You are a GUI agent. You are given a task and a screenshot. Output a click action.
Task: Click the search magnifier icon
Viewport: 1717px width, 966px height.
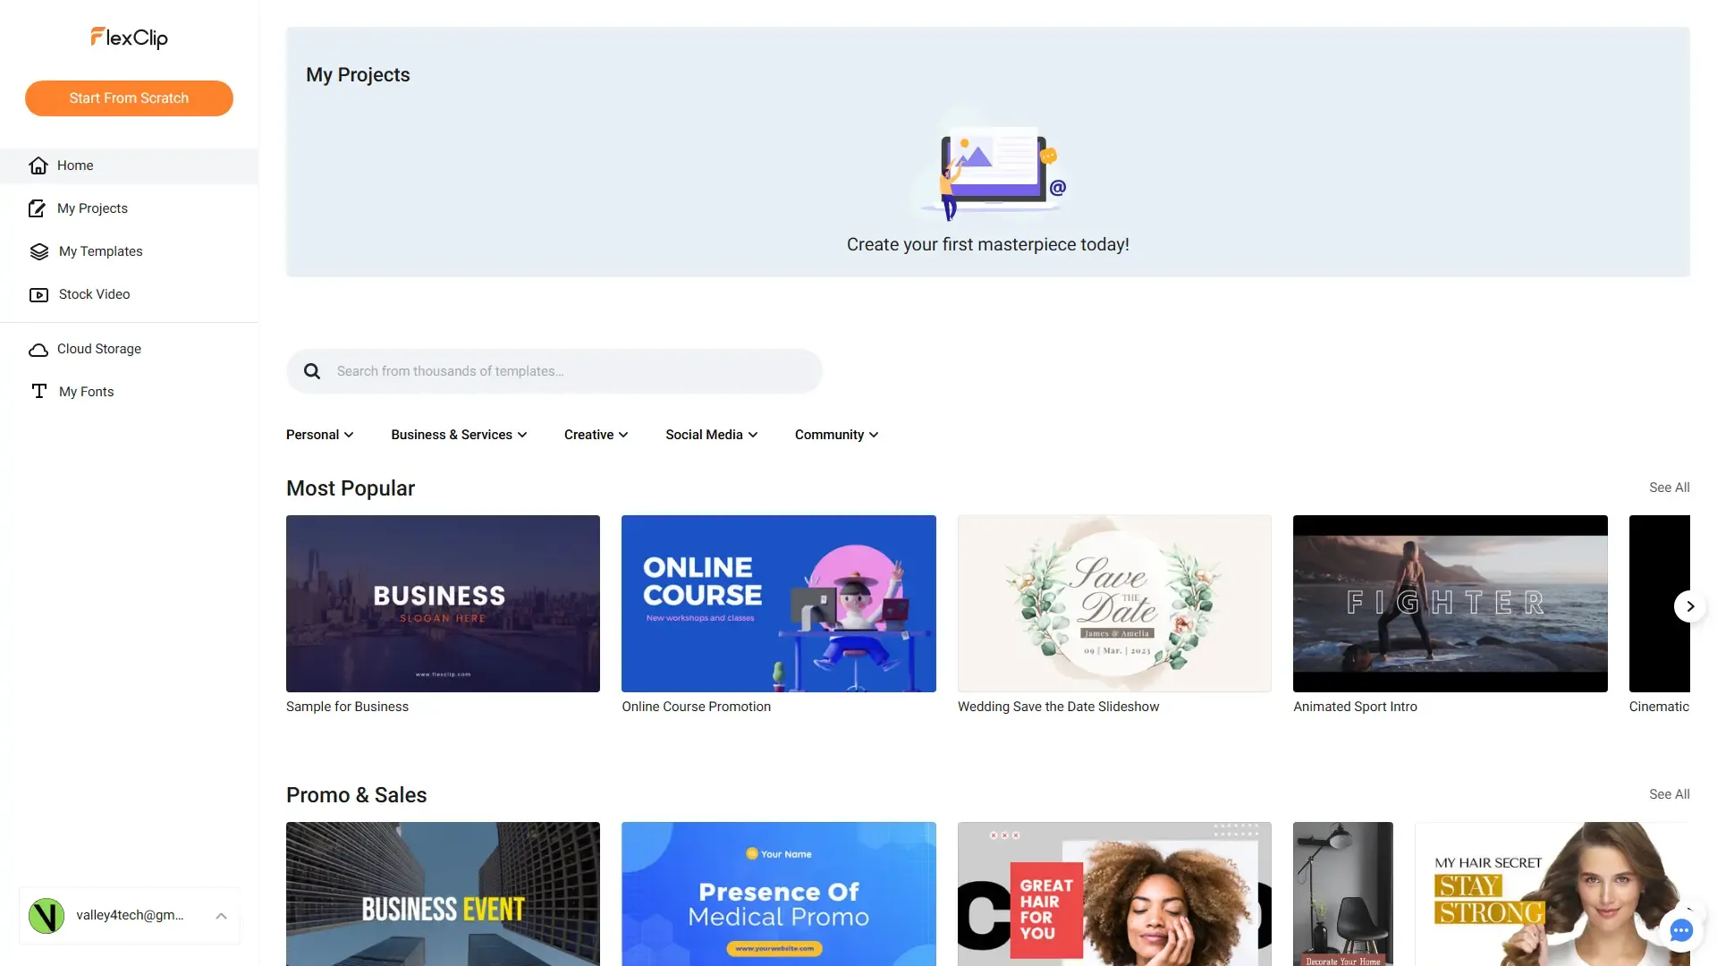[312, 371]
